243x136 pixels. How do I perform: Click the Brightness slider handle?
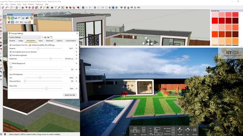click(50, 59)
